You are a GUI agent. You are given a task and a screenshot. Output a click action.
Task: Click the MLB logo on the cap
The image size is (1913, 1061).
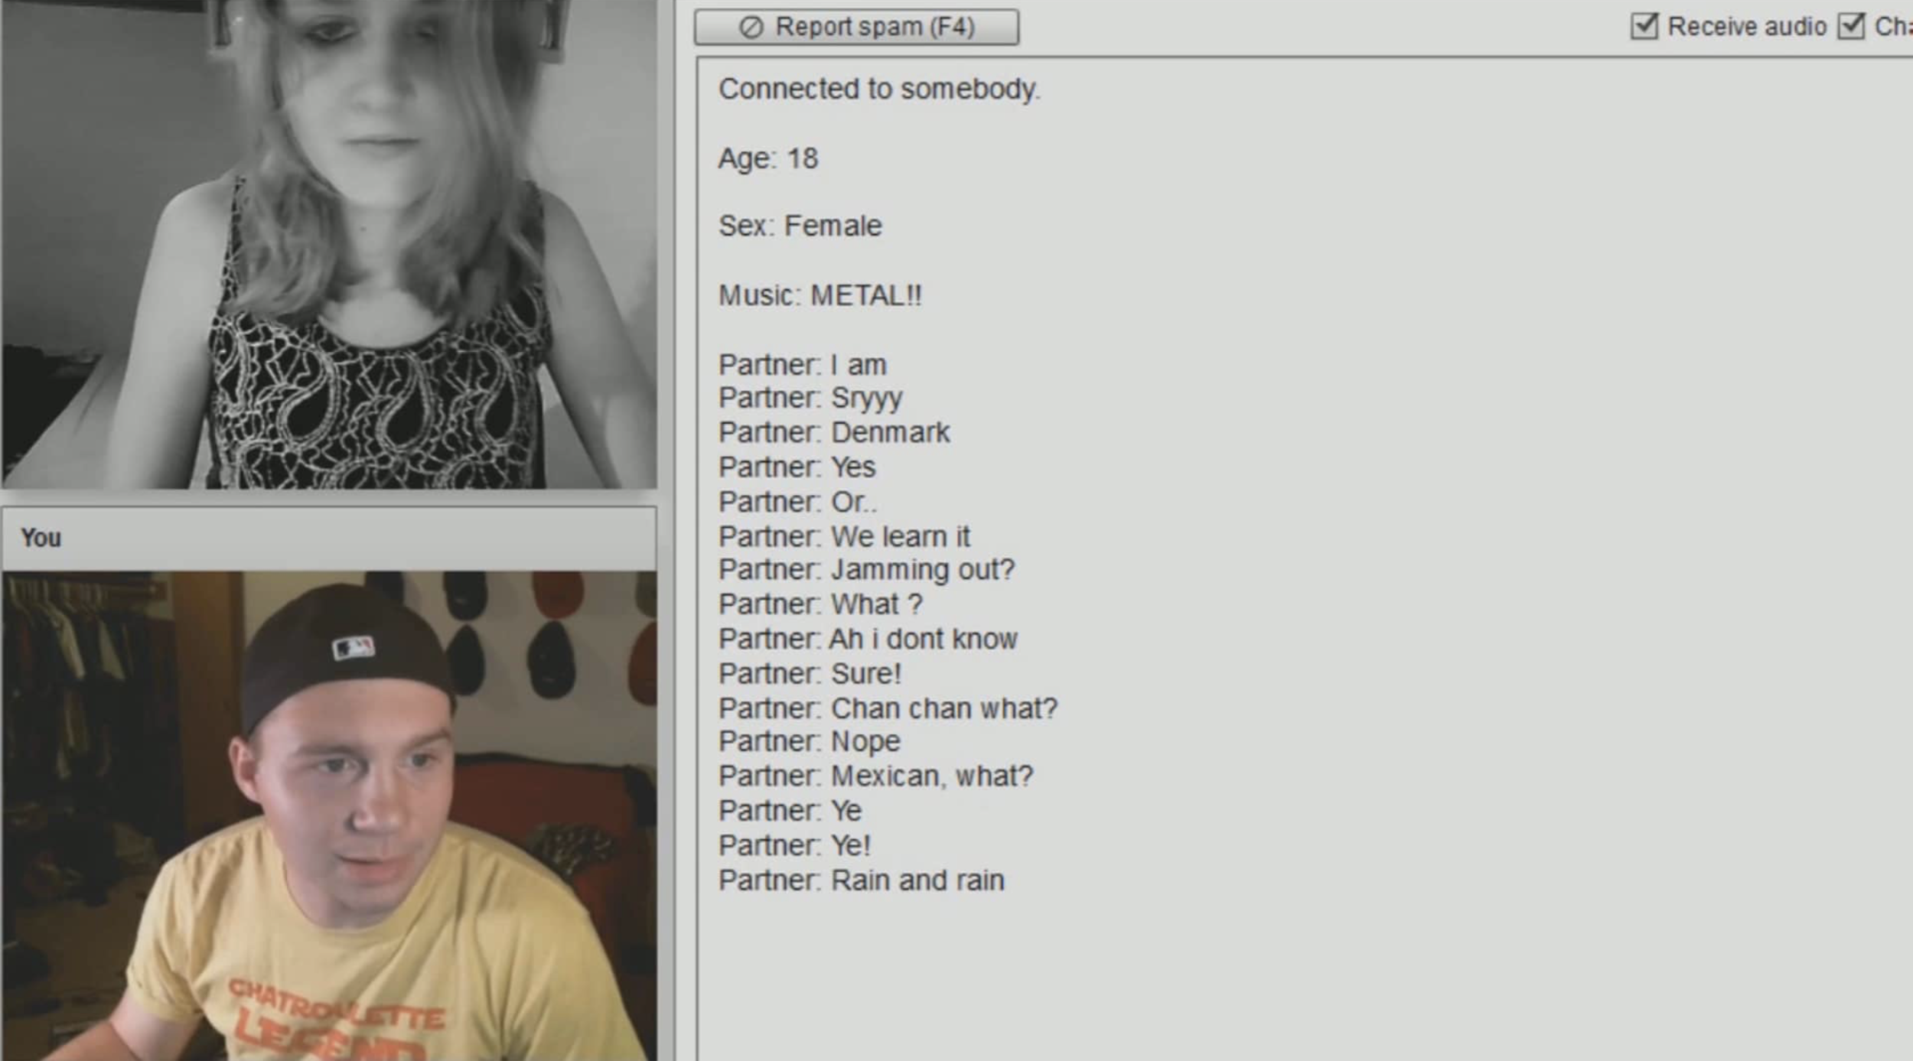354,648
